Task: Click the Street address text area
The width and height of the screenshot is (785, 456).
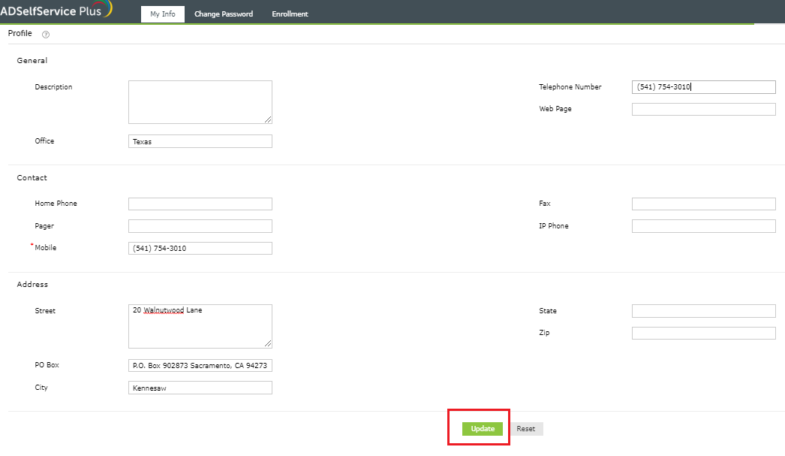Action: point(200,325)
